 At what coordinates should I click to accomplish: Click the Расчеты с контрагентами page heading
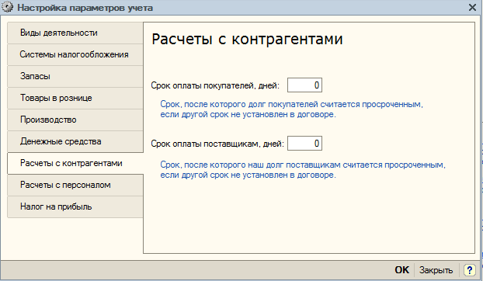(x=247, y=39)
